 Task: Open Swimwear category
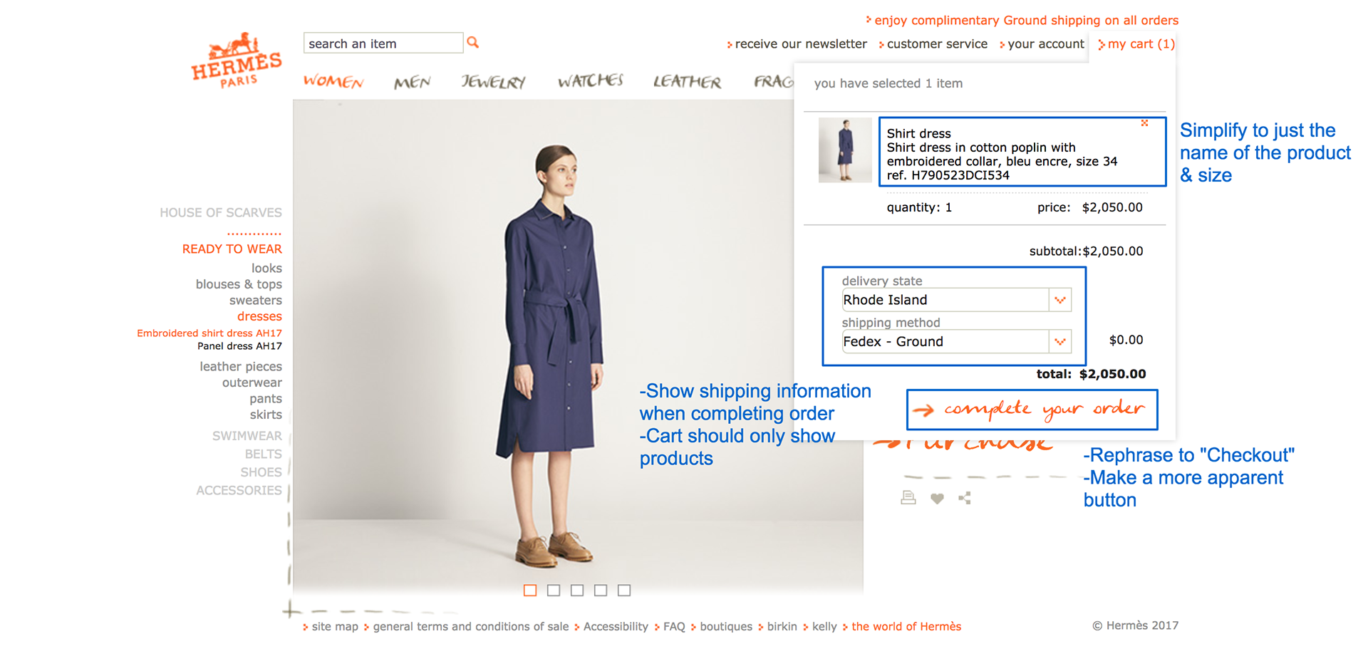[x=247, y=436]
